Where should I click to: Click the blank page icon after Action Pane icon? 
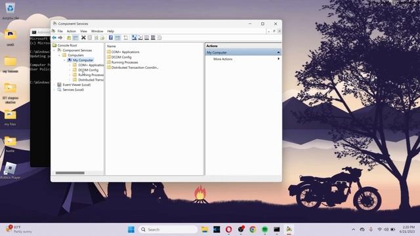click(x=125, y=38)
